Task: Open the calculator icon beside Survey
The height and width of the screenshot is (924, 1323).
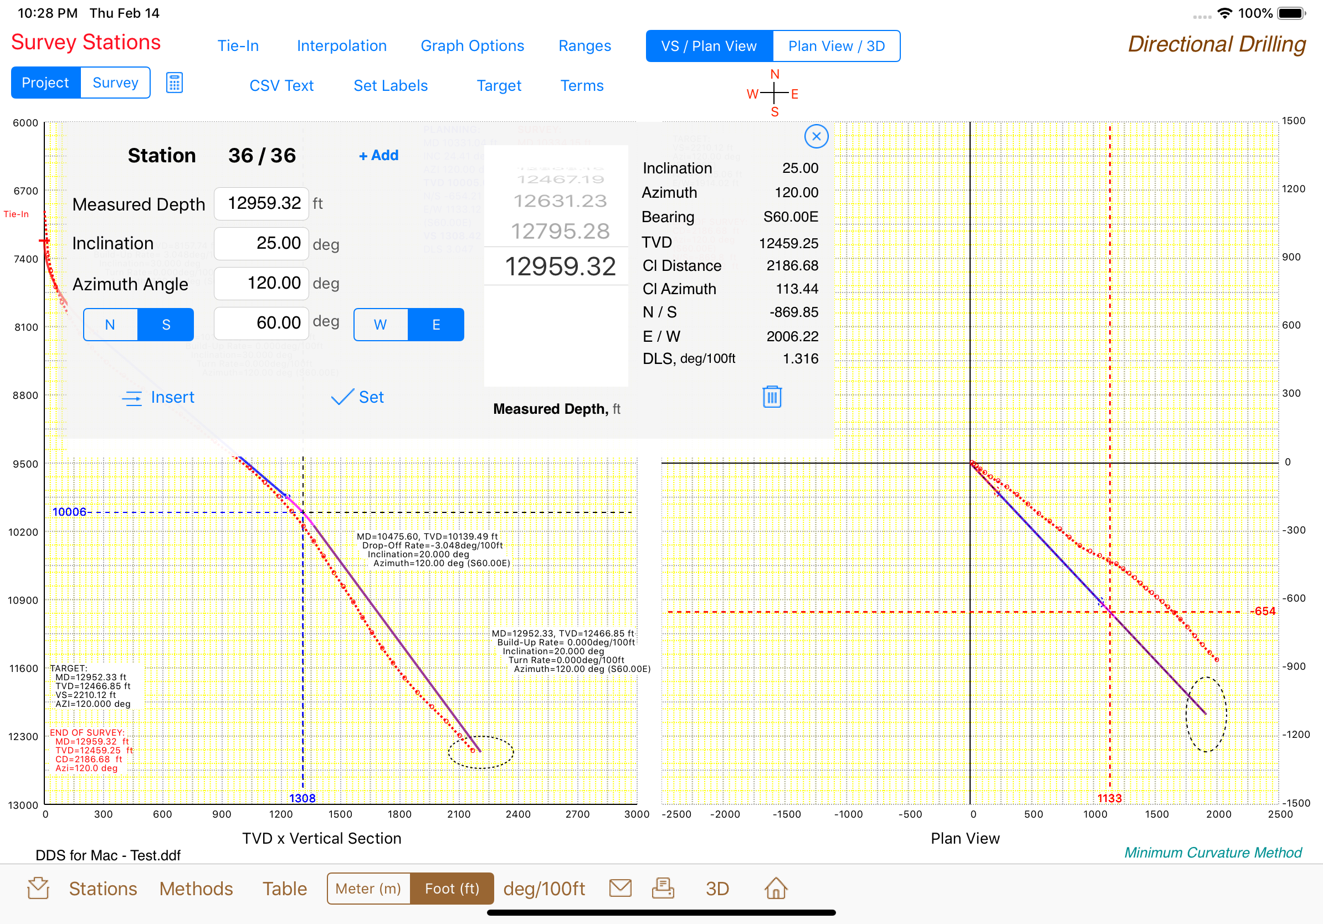Action: pos(174,83)
